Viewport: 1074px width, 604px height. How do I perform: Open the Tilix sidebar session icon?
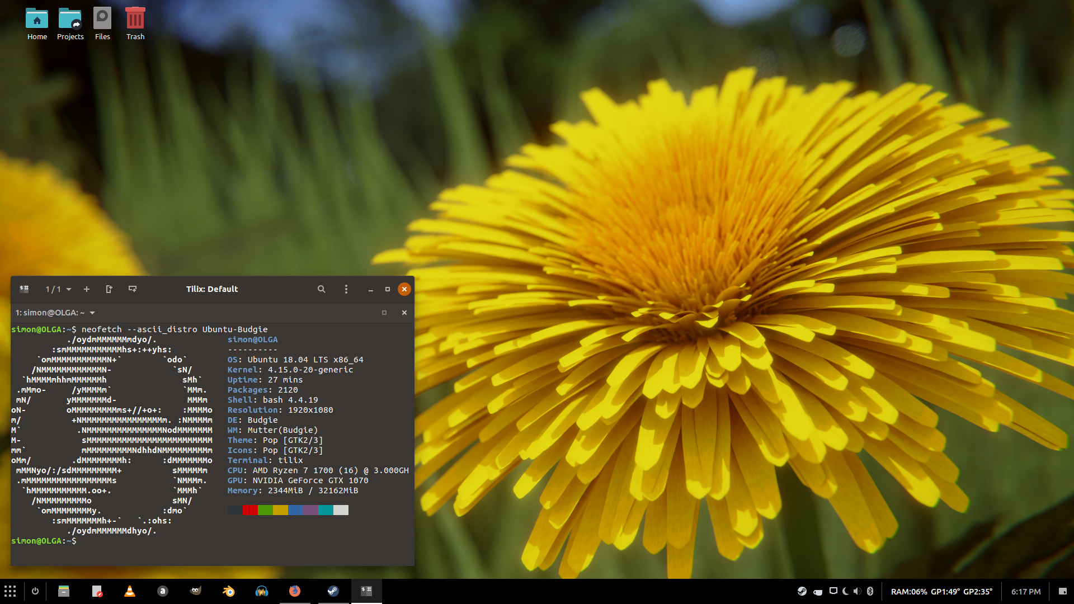(24, 289)
